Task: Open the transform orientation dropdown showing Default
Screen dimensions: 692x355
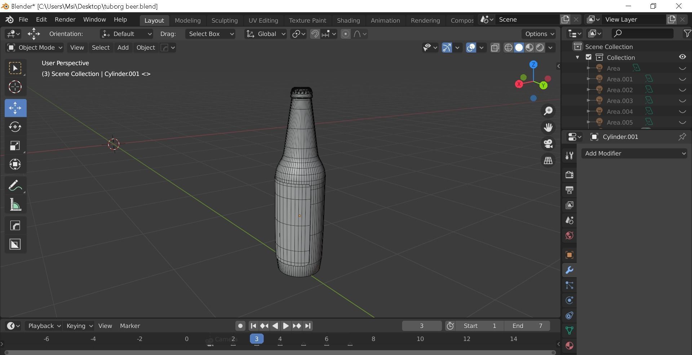Action: click(126, 34)
